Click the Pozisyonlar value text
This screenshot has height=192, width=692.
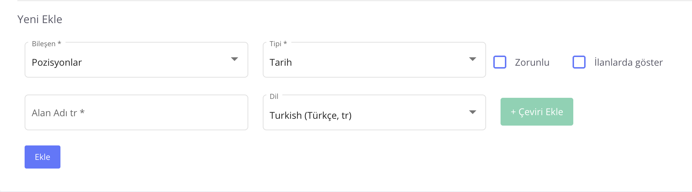(x=57, y=62)
